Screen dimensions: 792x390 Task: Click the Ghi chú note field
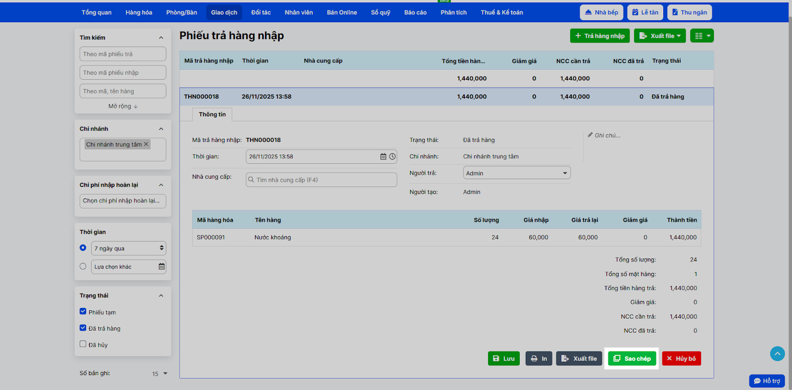pyautogui.click(x=607, y=135)
